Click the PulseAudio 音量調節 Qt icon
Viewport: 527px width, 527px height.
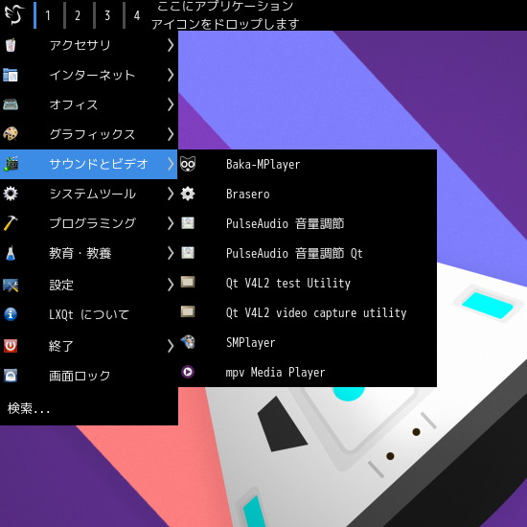(x=188, y=253)
